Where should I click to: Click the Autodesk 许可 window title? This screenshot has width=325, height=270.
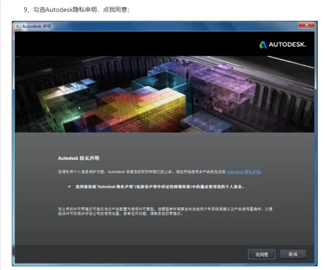pyautogui.click(x=37, y=26)
